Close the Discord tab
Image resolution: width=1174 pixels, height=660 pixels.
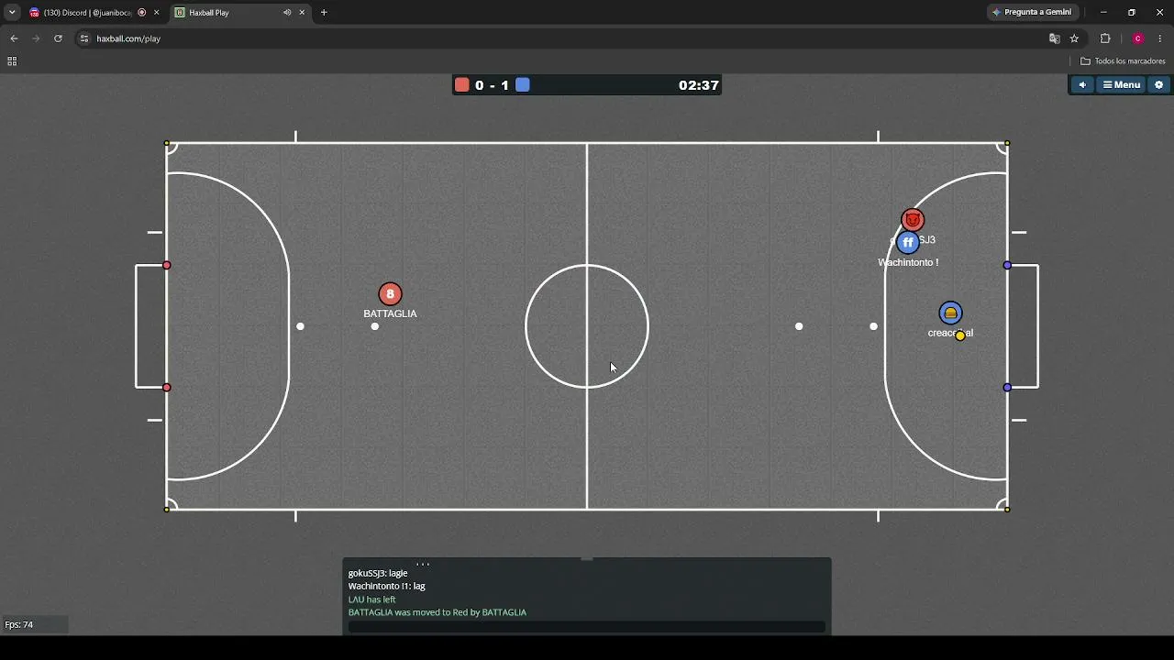click(156, 13)
